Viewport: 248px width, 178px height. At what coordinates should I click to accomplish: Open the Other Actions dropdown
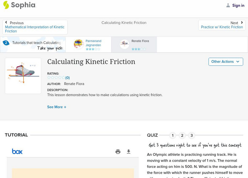point(225,61)
